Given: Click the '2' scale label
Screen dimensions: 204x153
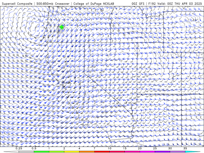Looking at the screenshot, I should pos(64,148).
